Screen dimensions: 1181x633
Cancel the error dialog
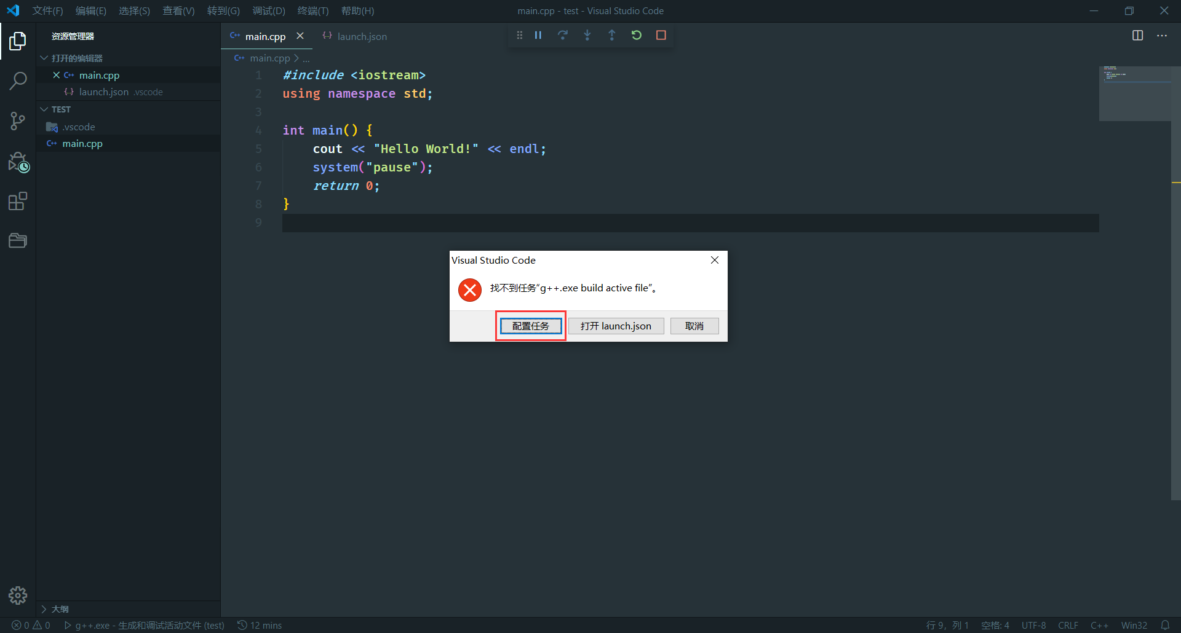coord(694,326)
